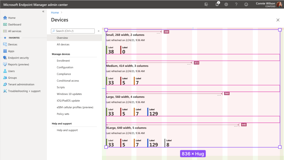Click the 7 value in Medium card
This screenshot has height=160, width=284.
[x=137, y=83]
